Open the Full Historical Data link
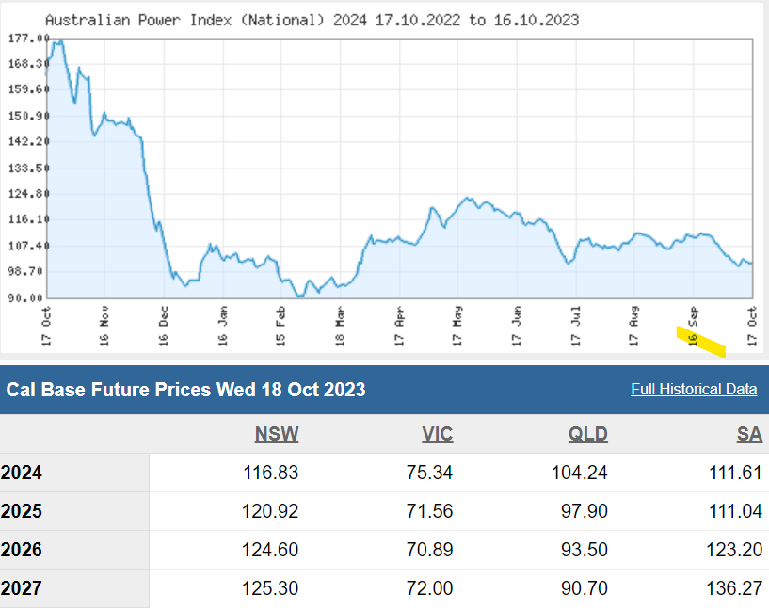769x610 pixels. click(694, 390)
